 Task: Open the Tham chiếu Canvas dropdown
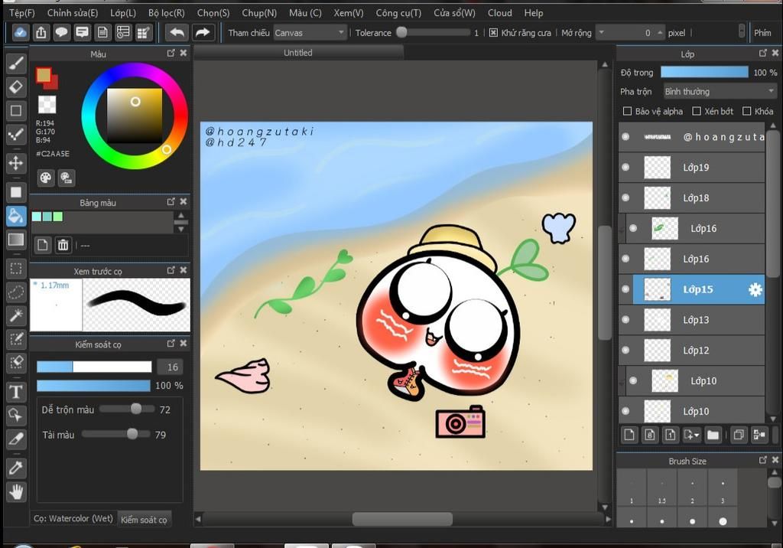click(x=310, y=32)
